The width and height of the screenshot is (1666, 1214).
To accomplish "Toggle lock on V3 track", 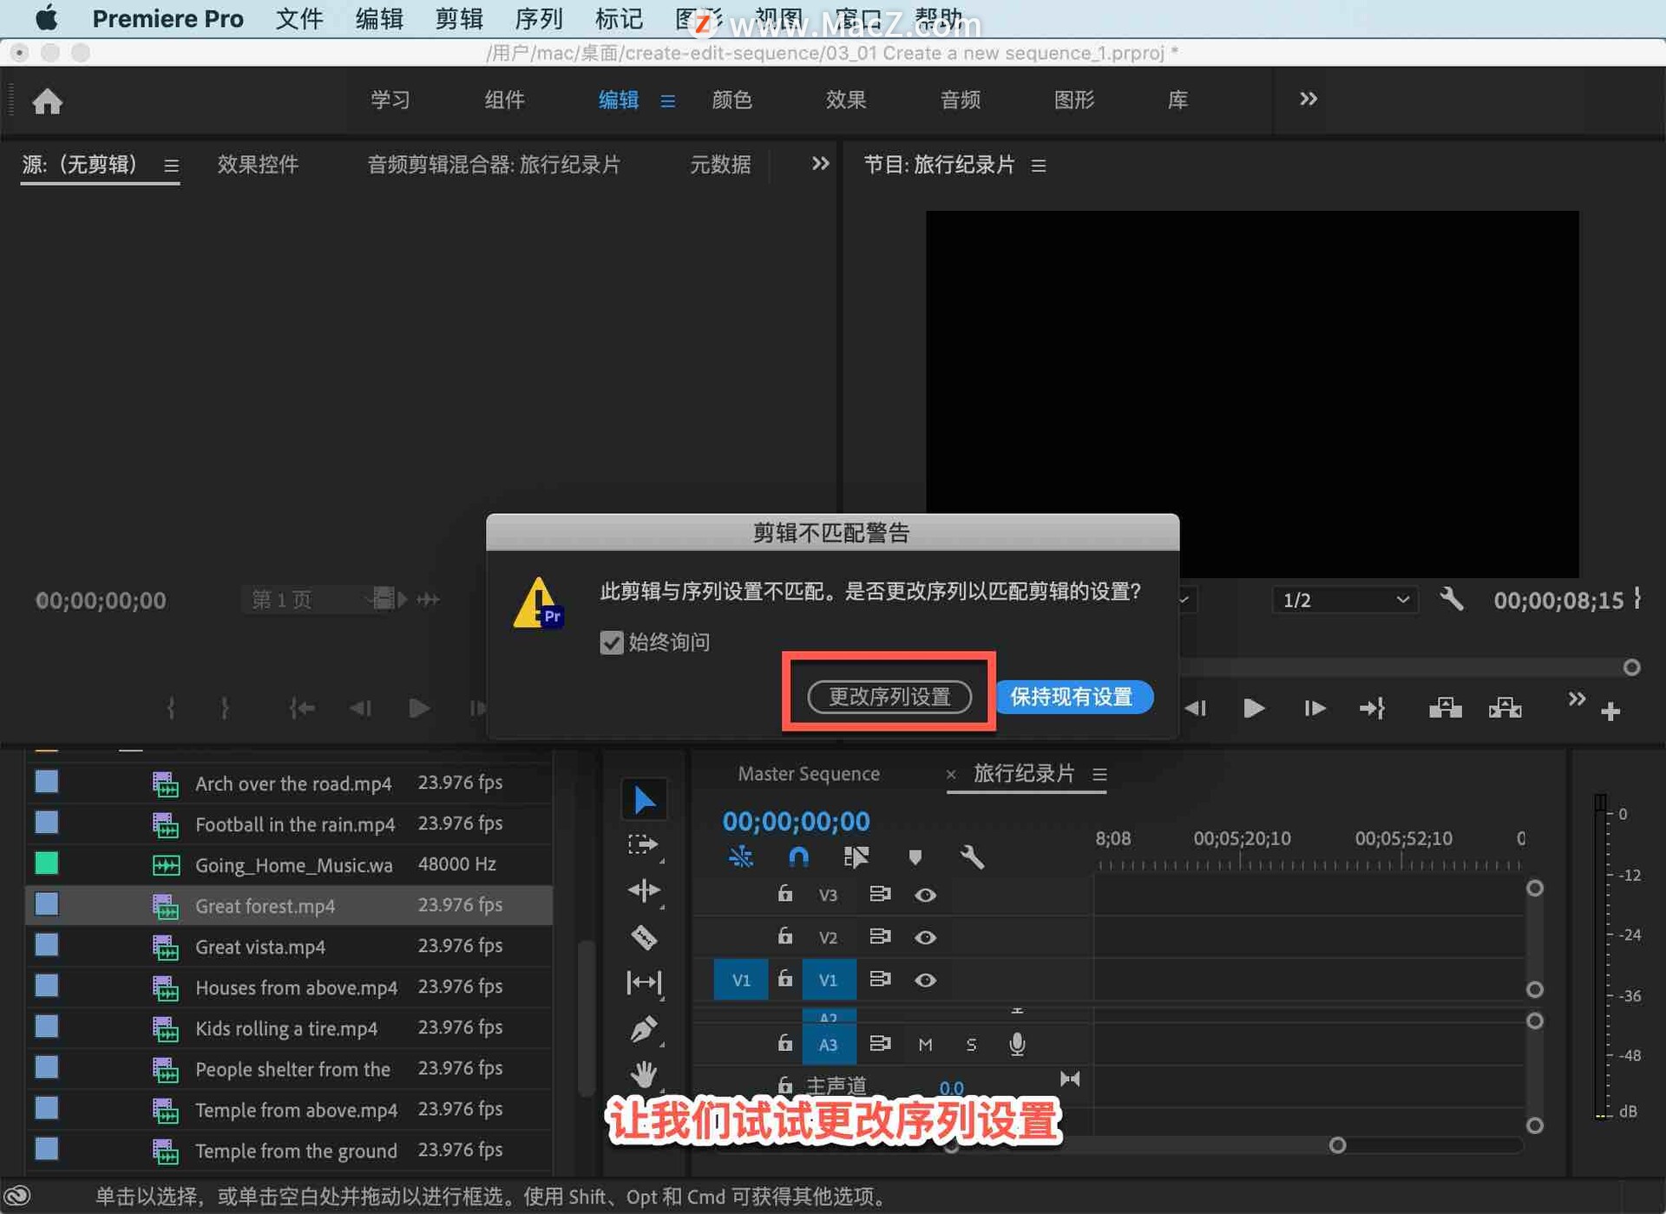I will pyautogui.click(x=785, y=894).
